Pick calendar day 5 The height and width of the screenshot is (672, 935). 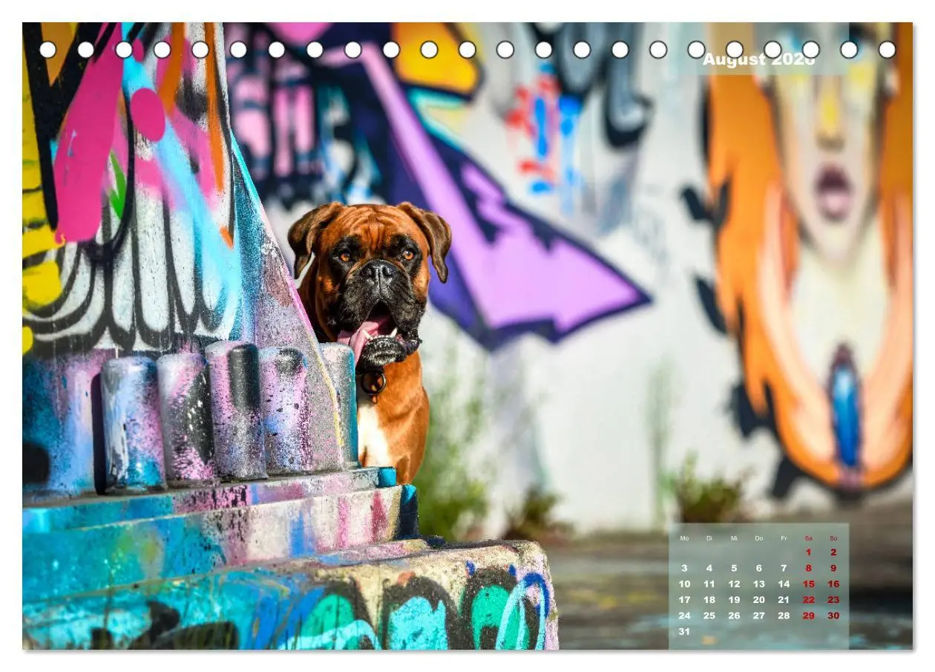[734, 568]
